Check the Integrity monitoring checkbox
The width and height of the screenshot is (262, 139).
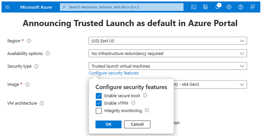tap(99, 111)
